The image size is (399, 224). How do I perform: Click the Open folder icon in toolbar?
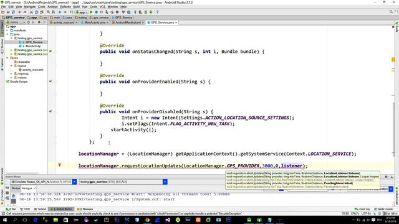[2, 12]
